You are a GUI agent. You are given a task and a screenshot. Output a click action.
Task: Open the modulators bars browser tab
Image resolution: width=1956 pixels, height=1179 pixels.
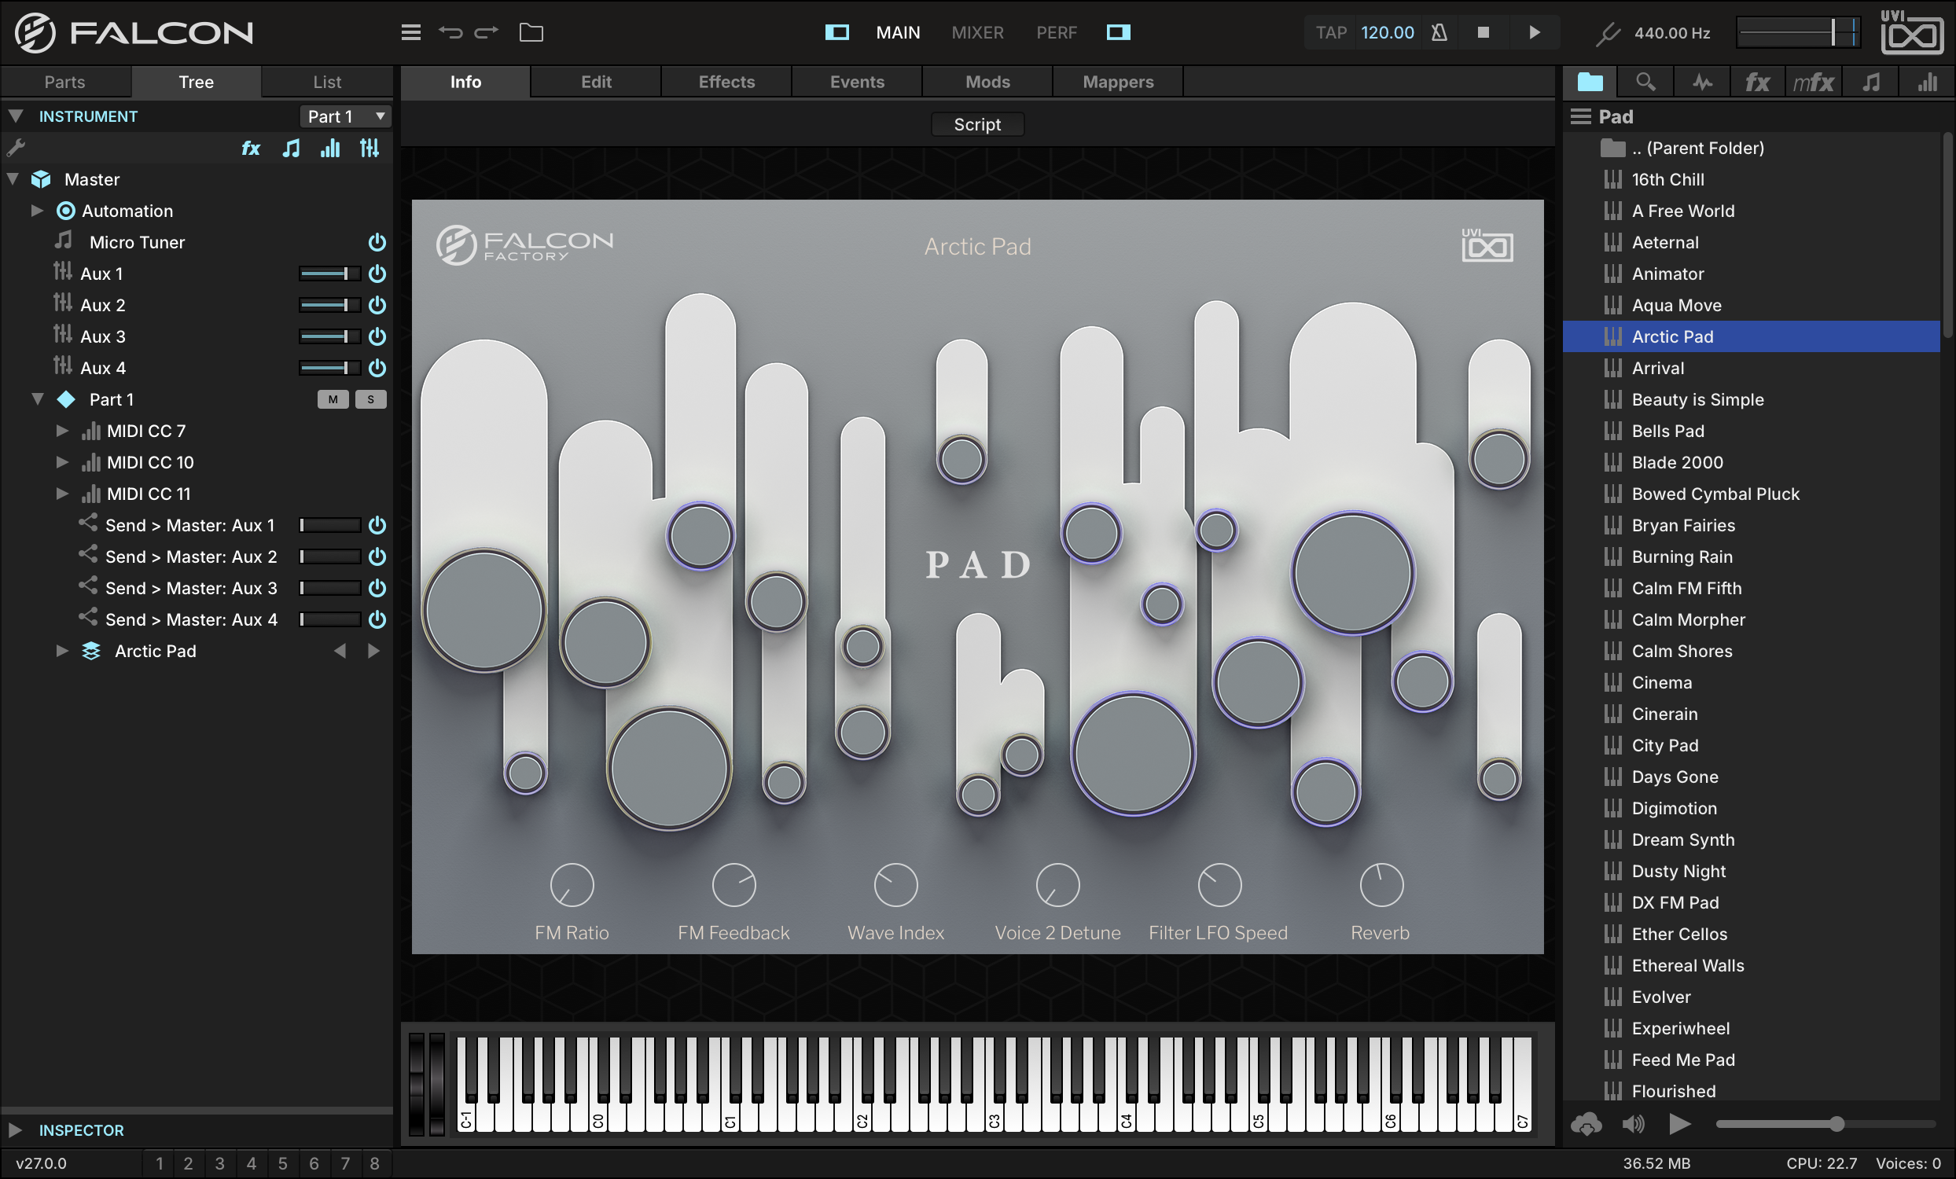pos(1928,82)
